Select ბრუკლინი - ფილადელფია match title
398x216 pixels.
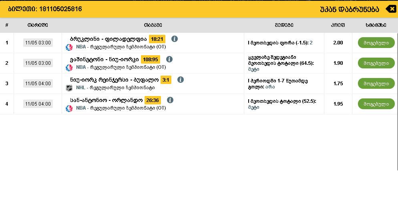(x=109, y=39)
